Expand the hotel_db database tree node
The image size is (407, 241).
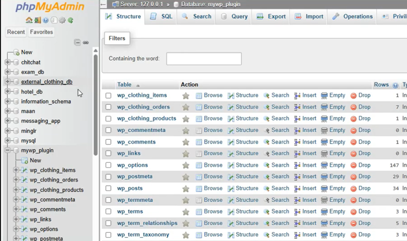(x=8, y=92)
